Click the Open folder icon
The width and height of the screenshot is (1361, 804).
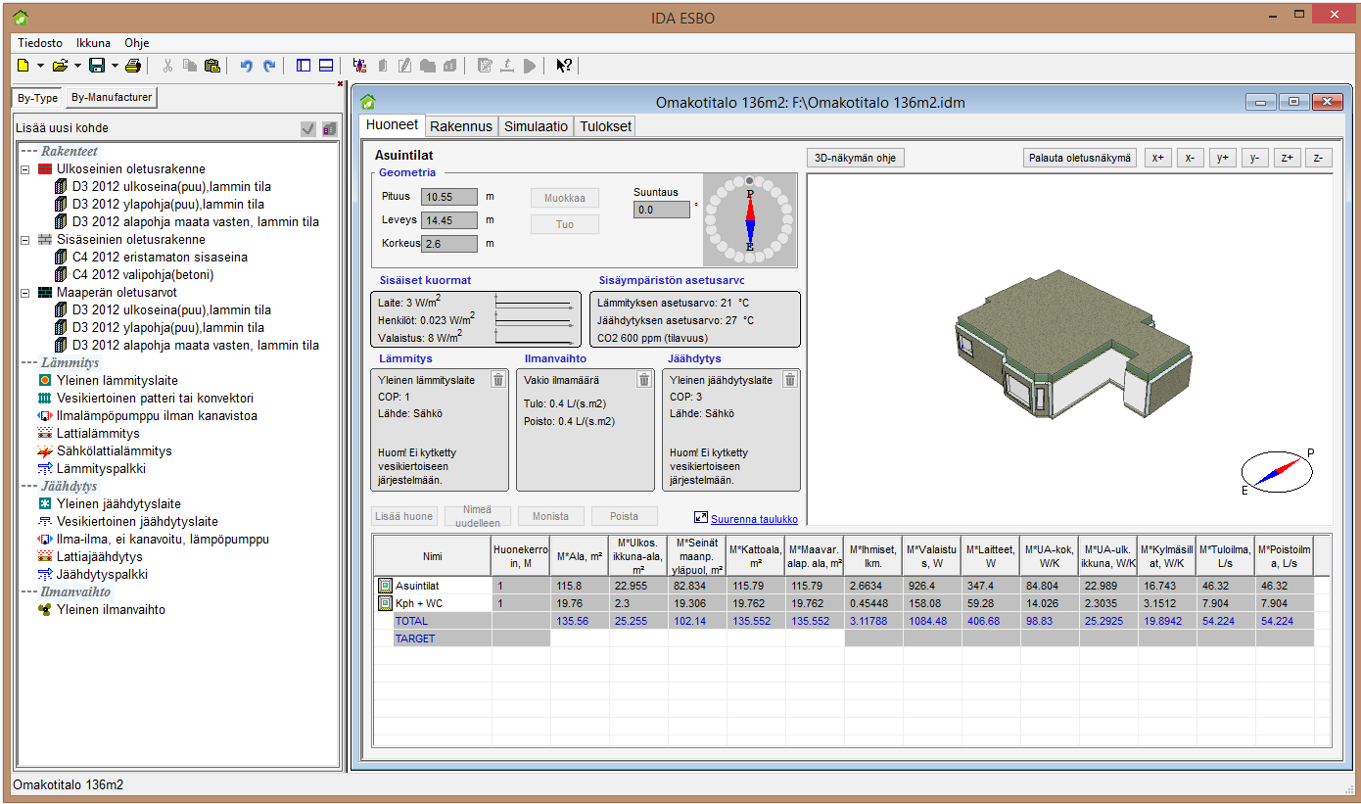60,66
